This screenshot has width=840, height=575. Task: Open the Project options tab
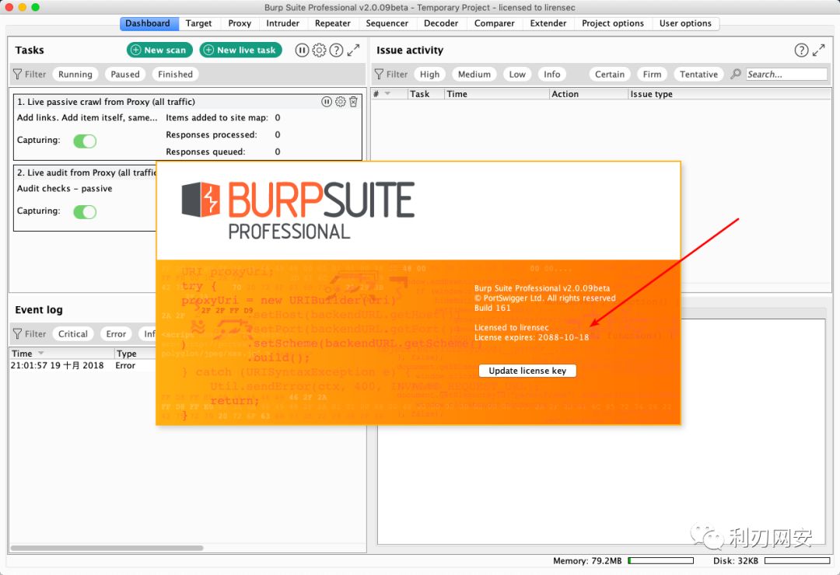613,23
